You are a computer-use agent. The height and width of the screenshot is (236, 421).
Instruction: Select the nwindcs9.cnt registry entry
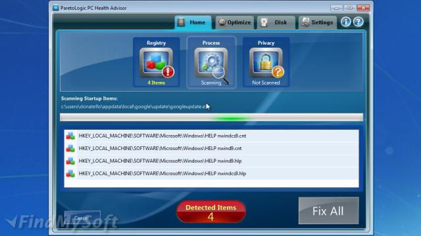click(211, 136)
